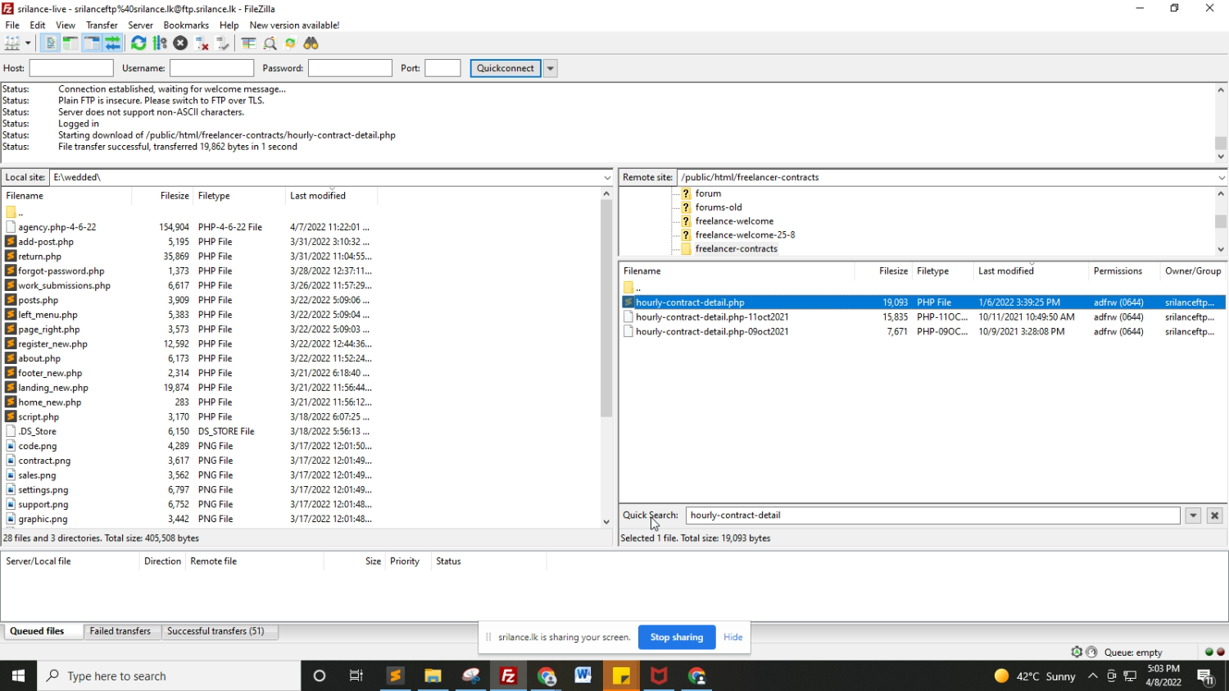Screen dimensions: 1229x691
Task: Open the directory listing filters dialog
Action: point(248,43)
